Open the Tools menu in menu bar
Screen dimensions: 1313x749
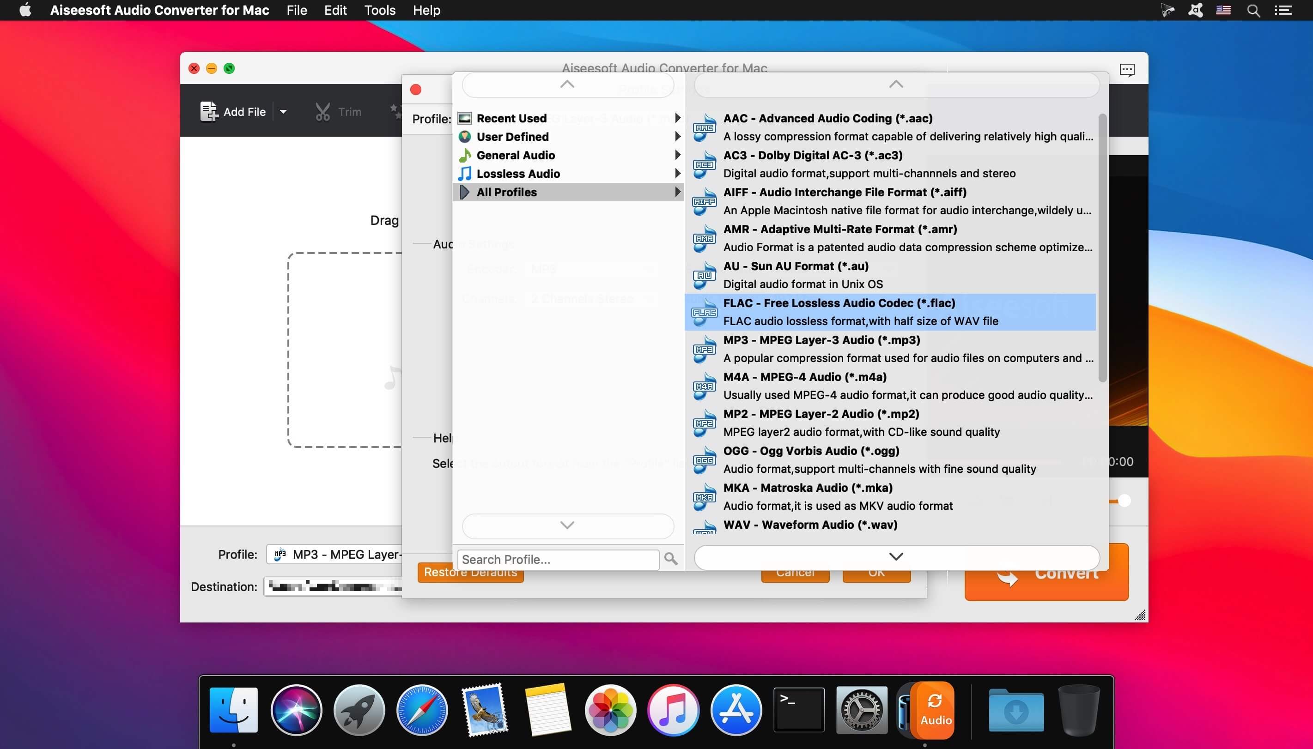[x=380, y=10]
